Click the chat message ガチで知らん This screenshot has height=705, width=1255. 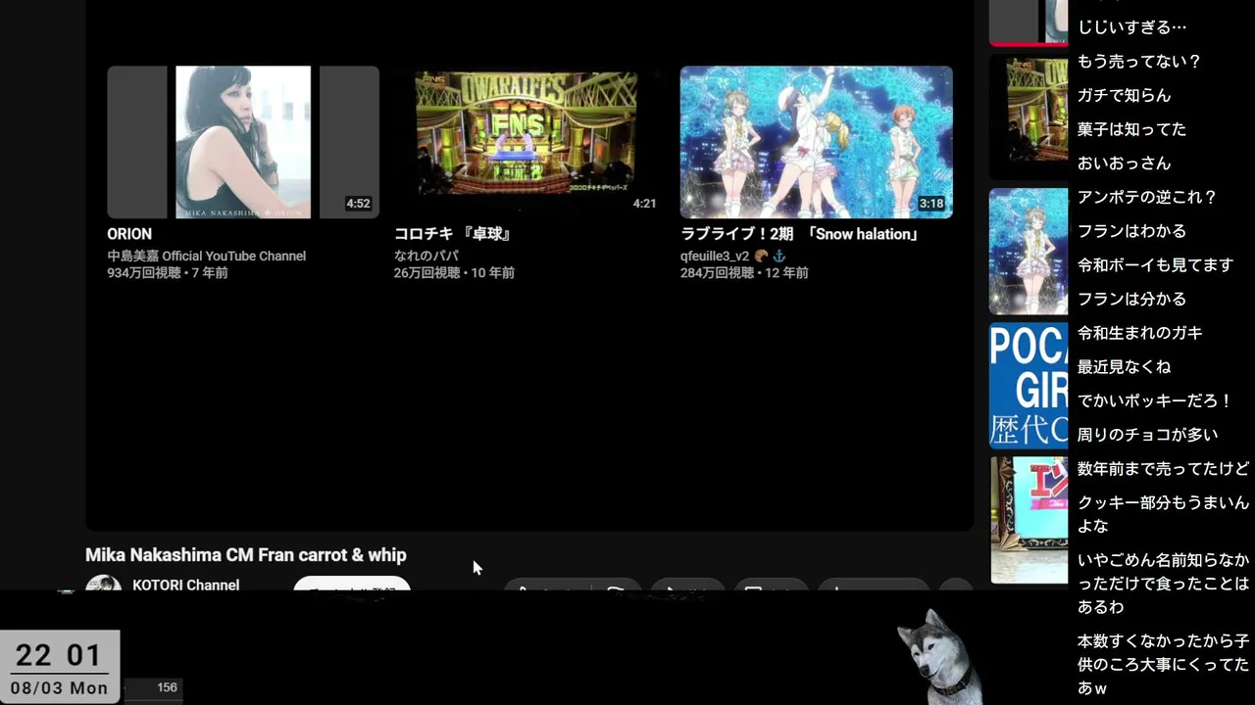[x=1125, y=95]
